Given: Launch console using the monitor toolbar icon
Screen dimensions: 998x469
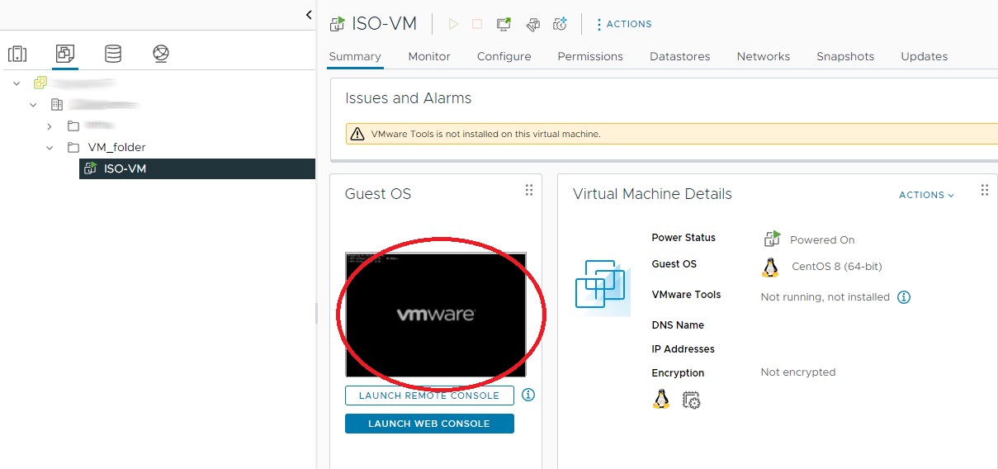Looking at the screenshot, I should pyautogui.click(x=504, y=24).
